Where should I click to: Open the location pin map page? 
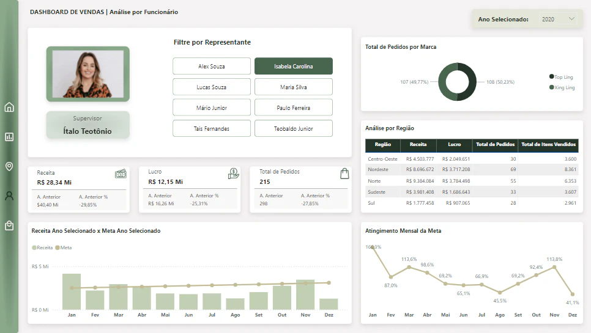(9, 166)
